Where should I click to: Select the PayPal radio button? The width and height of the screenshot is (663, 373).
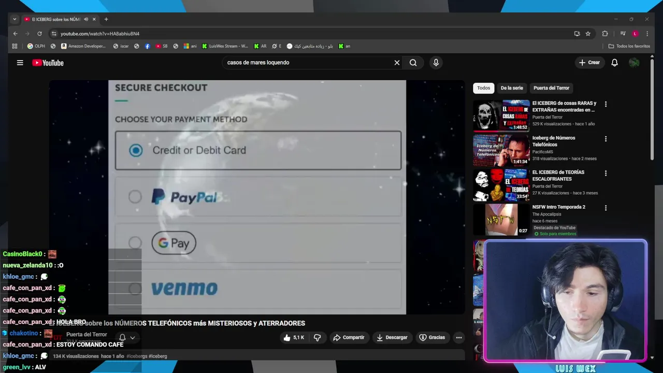135,197
